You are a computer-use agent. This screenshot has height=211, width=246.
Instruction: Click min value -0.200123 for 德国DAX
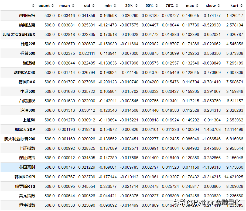(108, 82)
